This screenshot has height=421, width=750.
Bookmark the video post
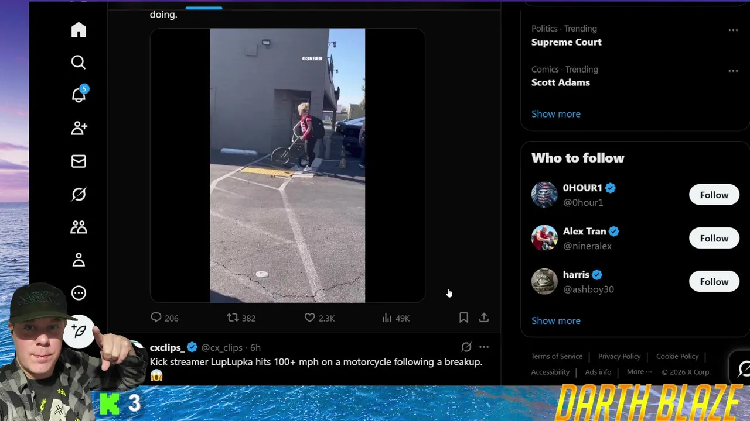pos(463,318)
